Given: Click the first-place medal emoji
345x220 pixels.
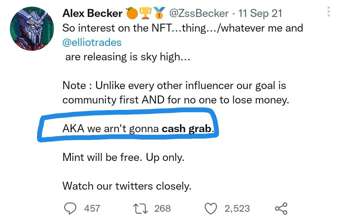Looking at the screenshot, I should pos(159,13).
